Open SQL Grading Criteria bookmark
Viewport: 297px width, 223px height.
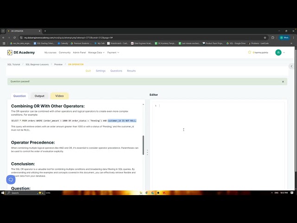[x=44, y=43]
